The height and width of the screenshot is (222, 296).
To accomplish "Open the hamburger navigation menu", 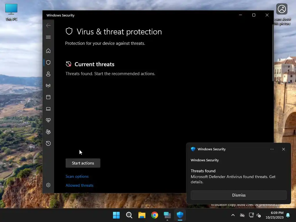I will (48, 37).
